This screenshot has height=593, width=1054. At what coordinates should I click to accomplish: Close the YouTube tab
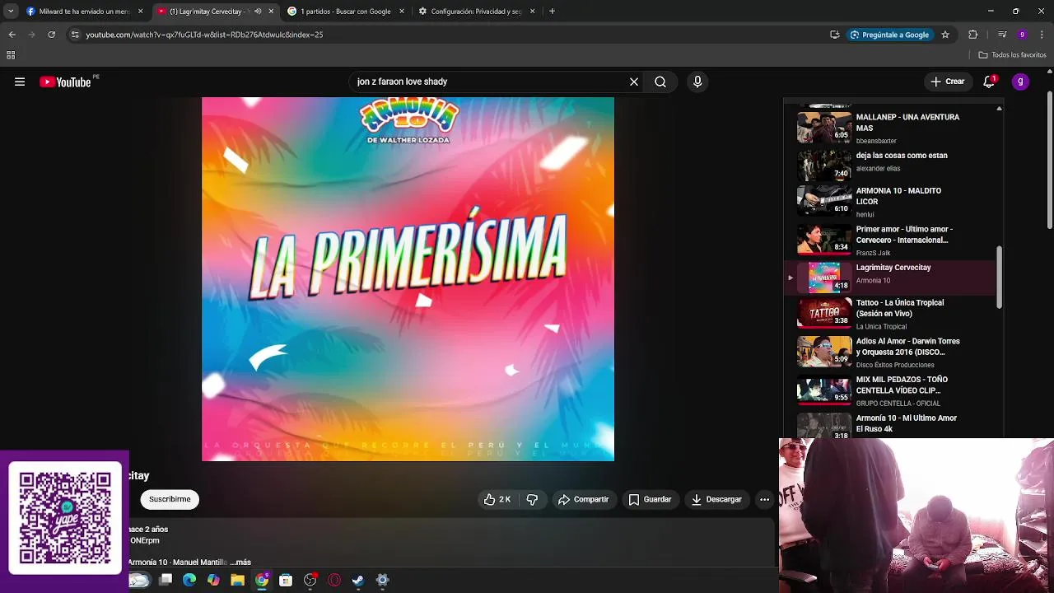(x=271, y=12)
